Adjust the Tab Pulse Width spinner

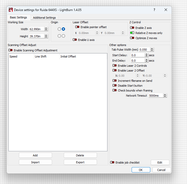coord(152,50)
